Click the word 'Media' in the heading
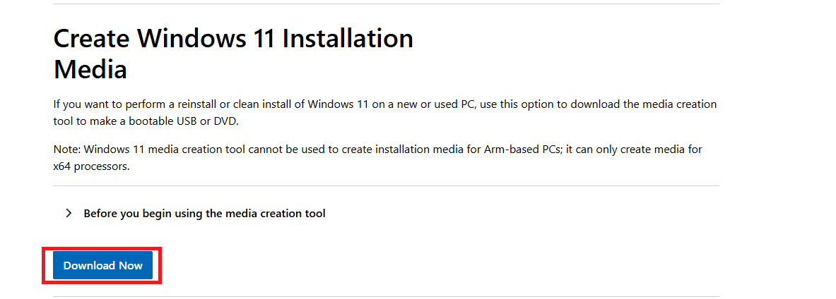The image size is (836, 299). (90, 70)
